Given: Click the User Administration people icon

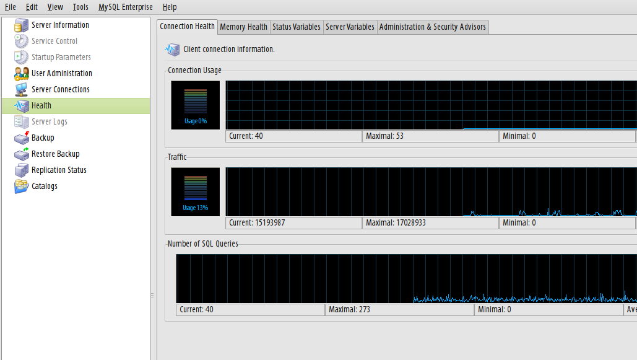Looking at the screenshot, I should (22, 74).
